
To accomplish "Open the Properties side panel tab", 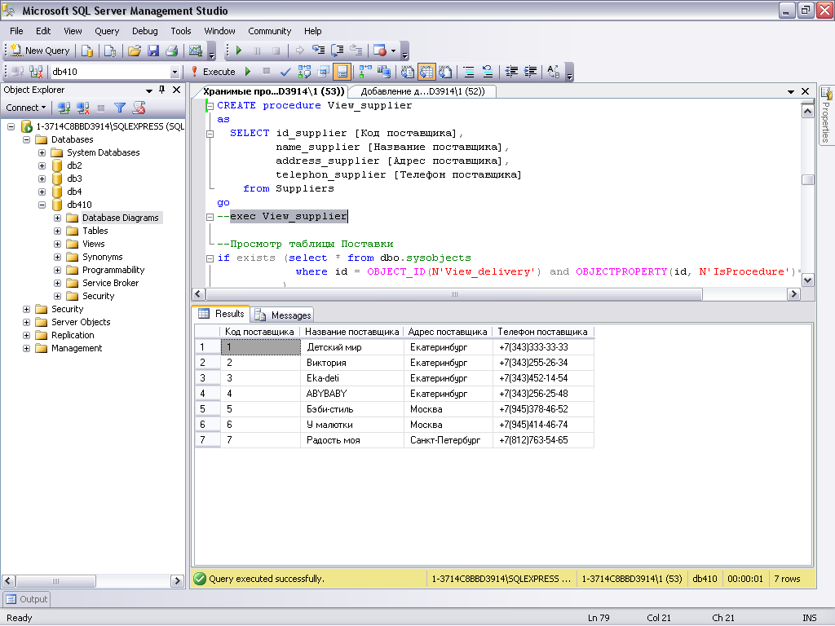I will 826,115.
